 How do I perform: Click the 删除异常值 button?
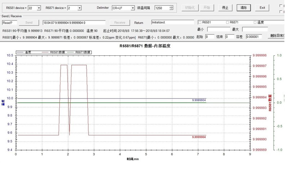point(278,36)
